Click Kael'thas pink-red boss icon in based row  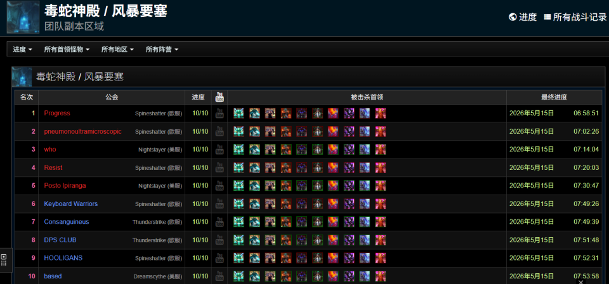pos(380,276)
